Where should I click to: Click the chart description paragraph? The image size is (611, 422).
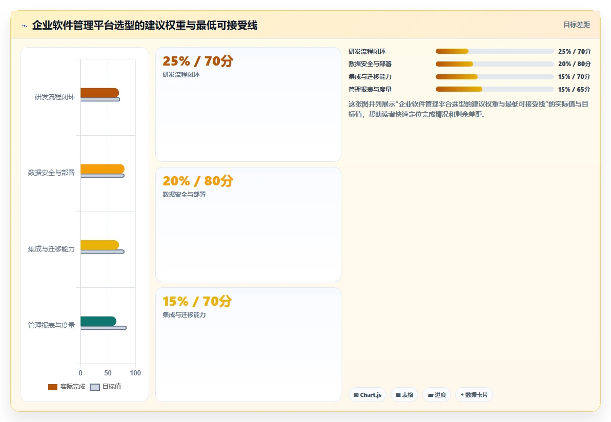[469, 109]
